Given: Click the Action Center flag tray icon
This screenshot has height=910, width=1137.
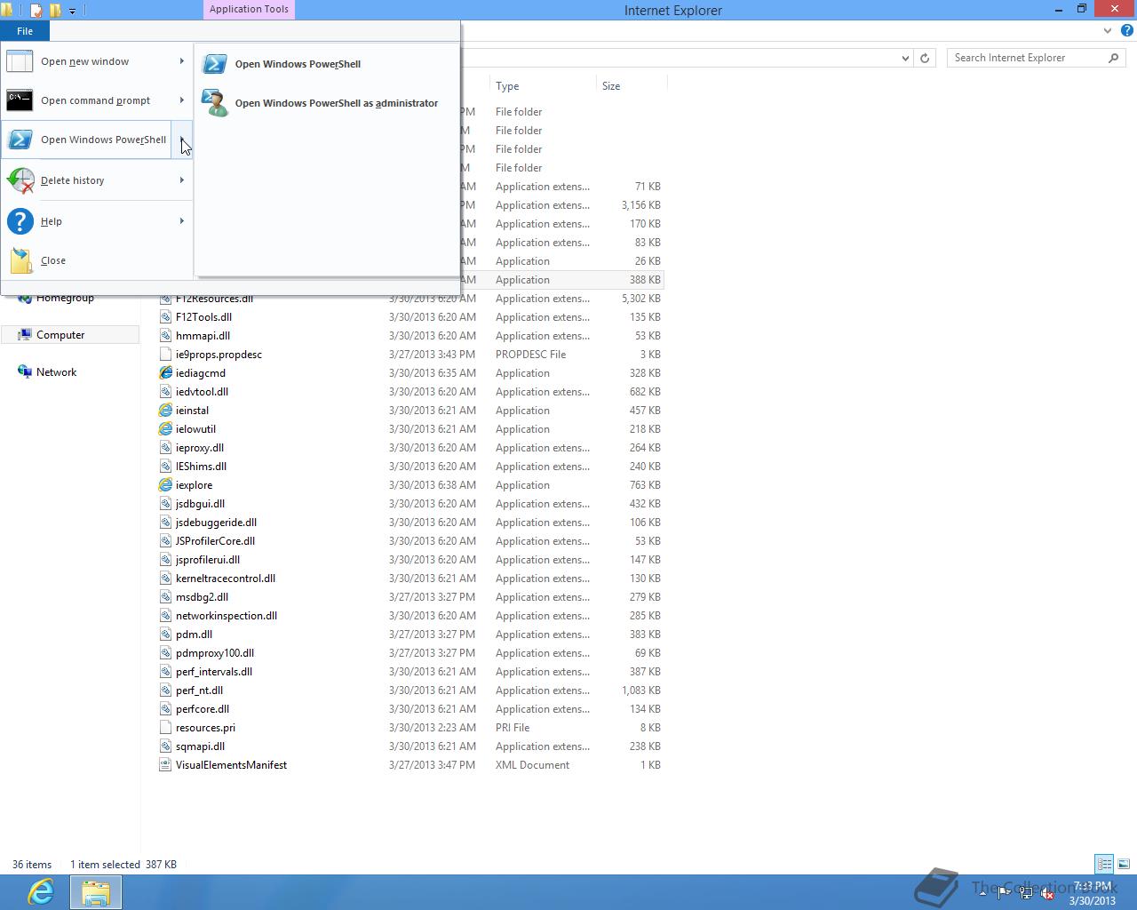Looking at the screenshot, I should 1005,893.
